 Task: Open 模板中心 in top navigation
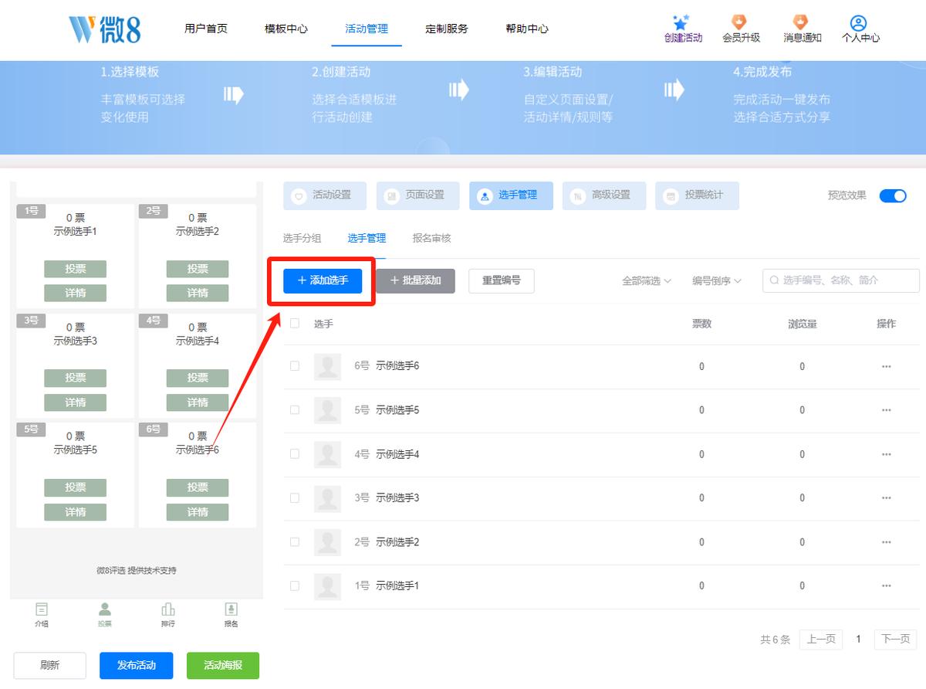point(286,29)
